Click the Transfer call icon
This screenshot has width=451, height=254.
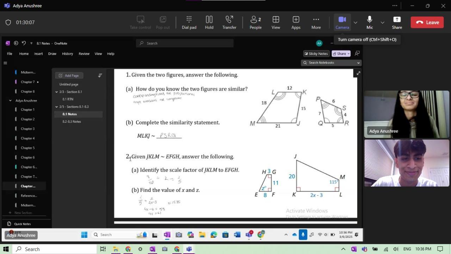(229, 22)
